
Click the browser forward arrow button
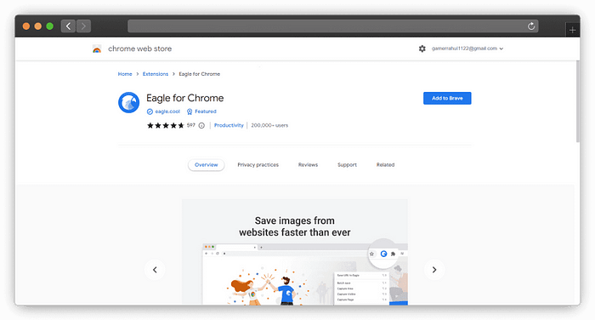click(83, 26)
